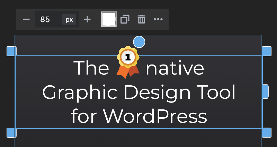Open the px unit selector

(x=69, y=19)
